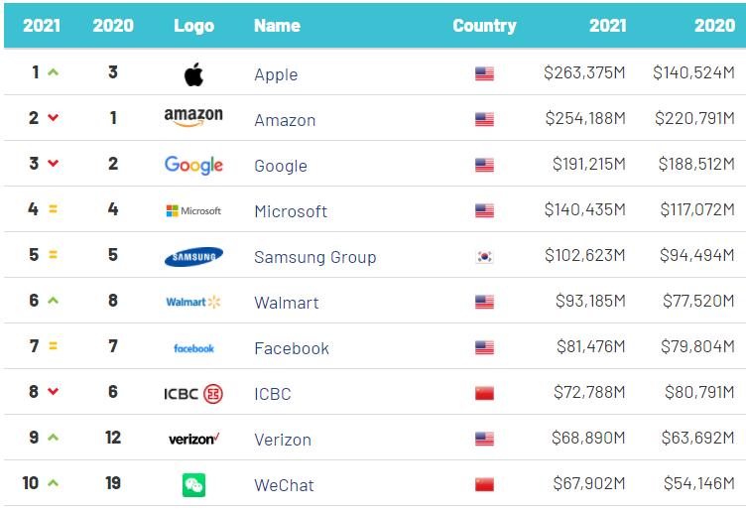Sort by the Country column header
Screen dimensions: 746x512
484,25
